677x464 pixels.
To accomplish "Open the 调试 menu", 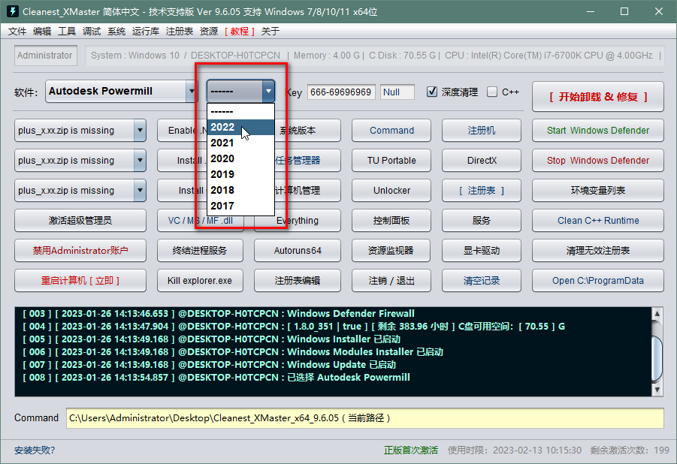I will click(92, 31).
